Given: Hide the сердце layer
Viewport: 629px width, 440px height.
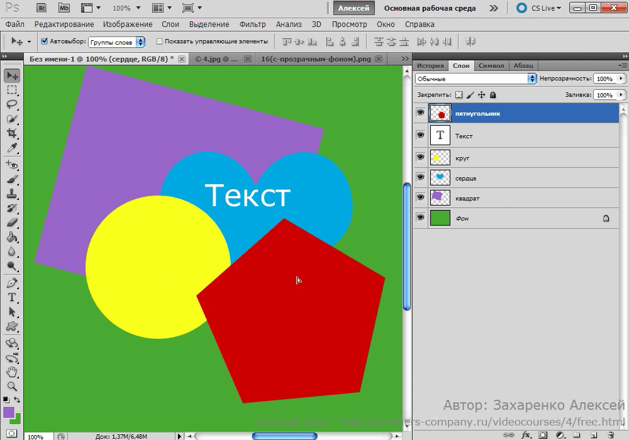Looking at the screenshot, I should point(420,177).
